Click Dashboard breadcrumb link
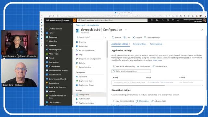This screenshot has width=208, height=117. click(80, 25)
